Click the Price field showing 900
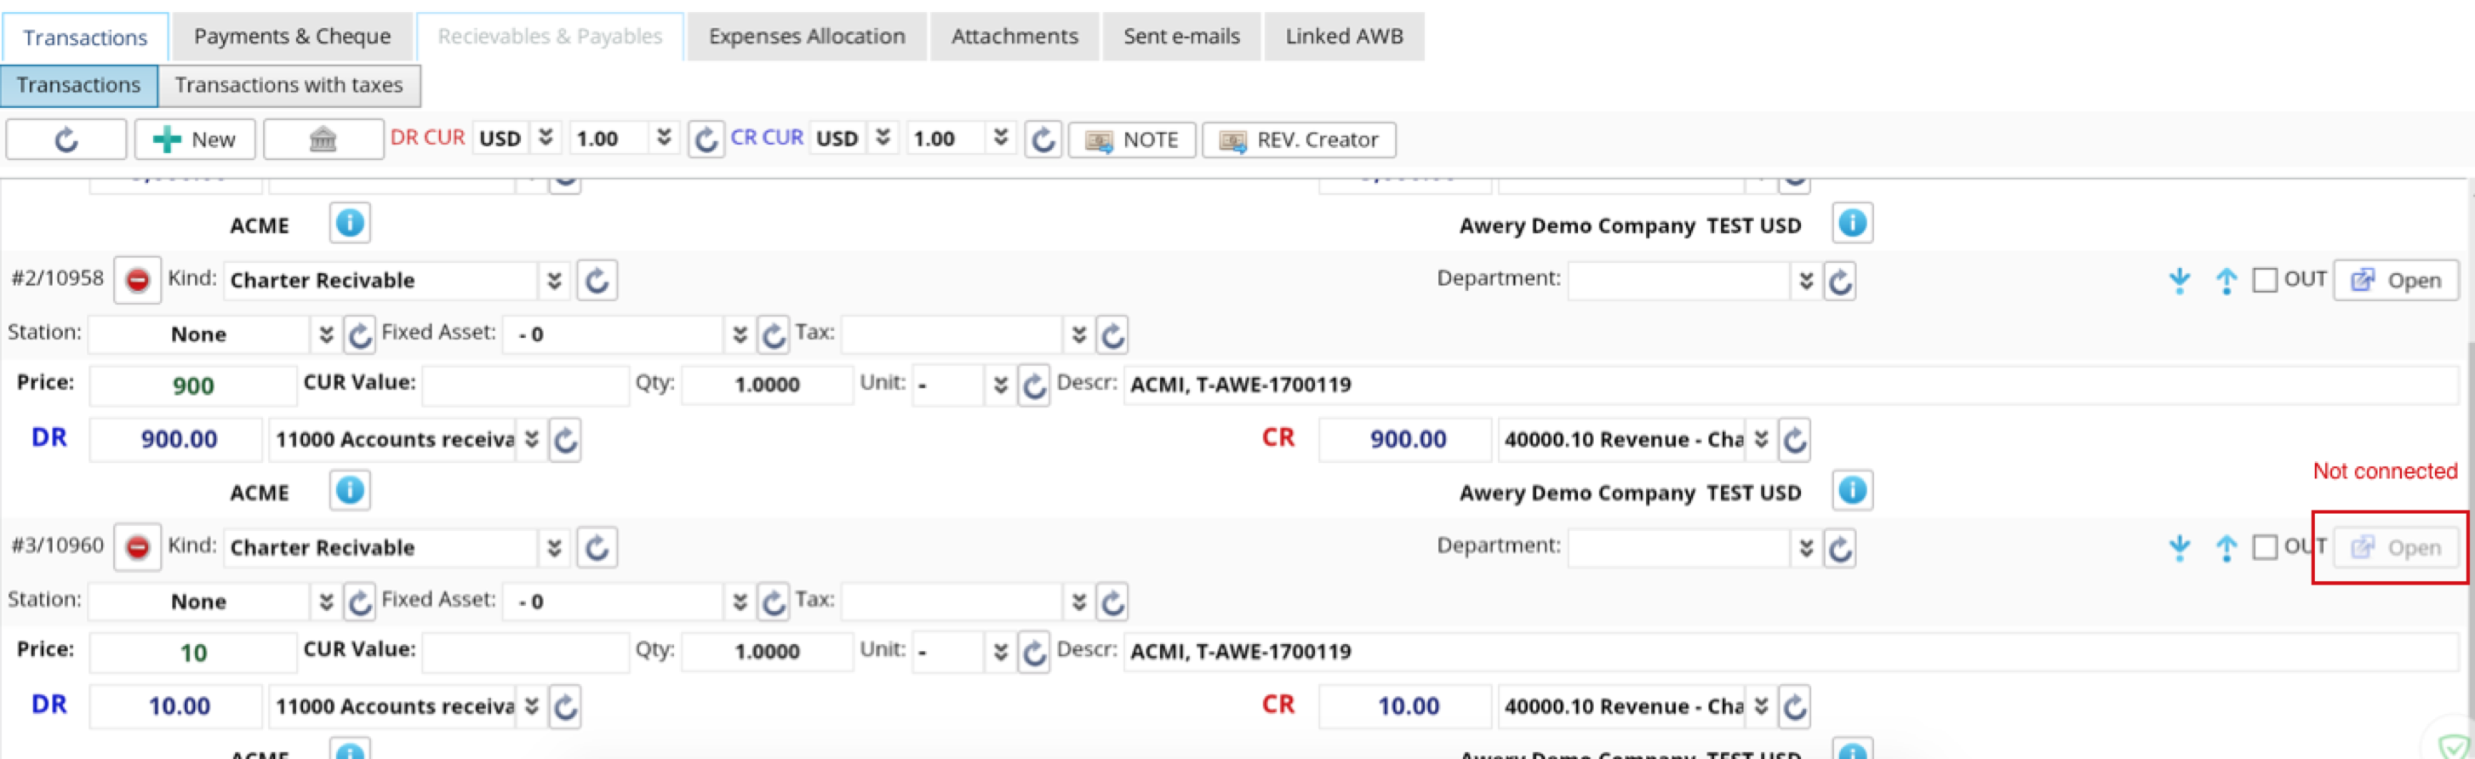The width and height of the screenshot is (2475, 759). (193, 385)
